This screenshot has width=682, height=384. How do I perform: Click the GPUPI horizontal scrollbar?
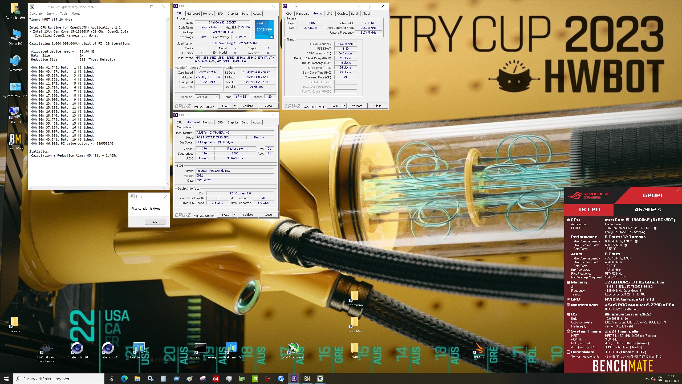point(98,188)
